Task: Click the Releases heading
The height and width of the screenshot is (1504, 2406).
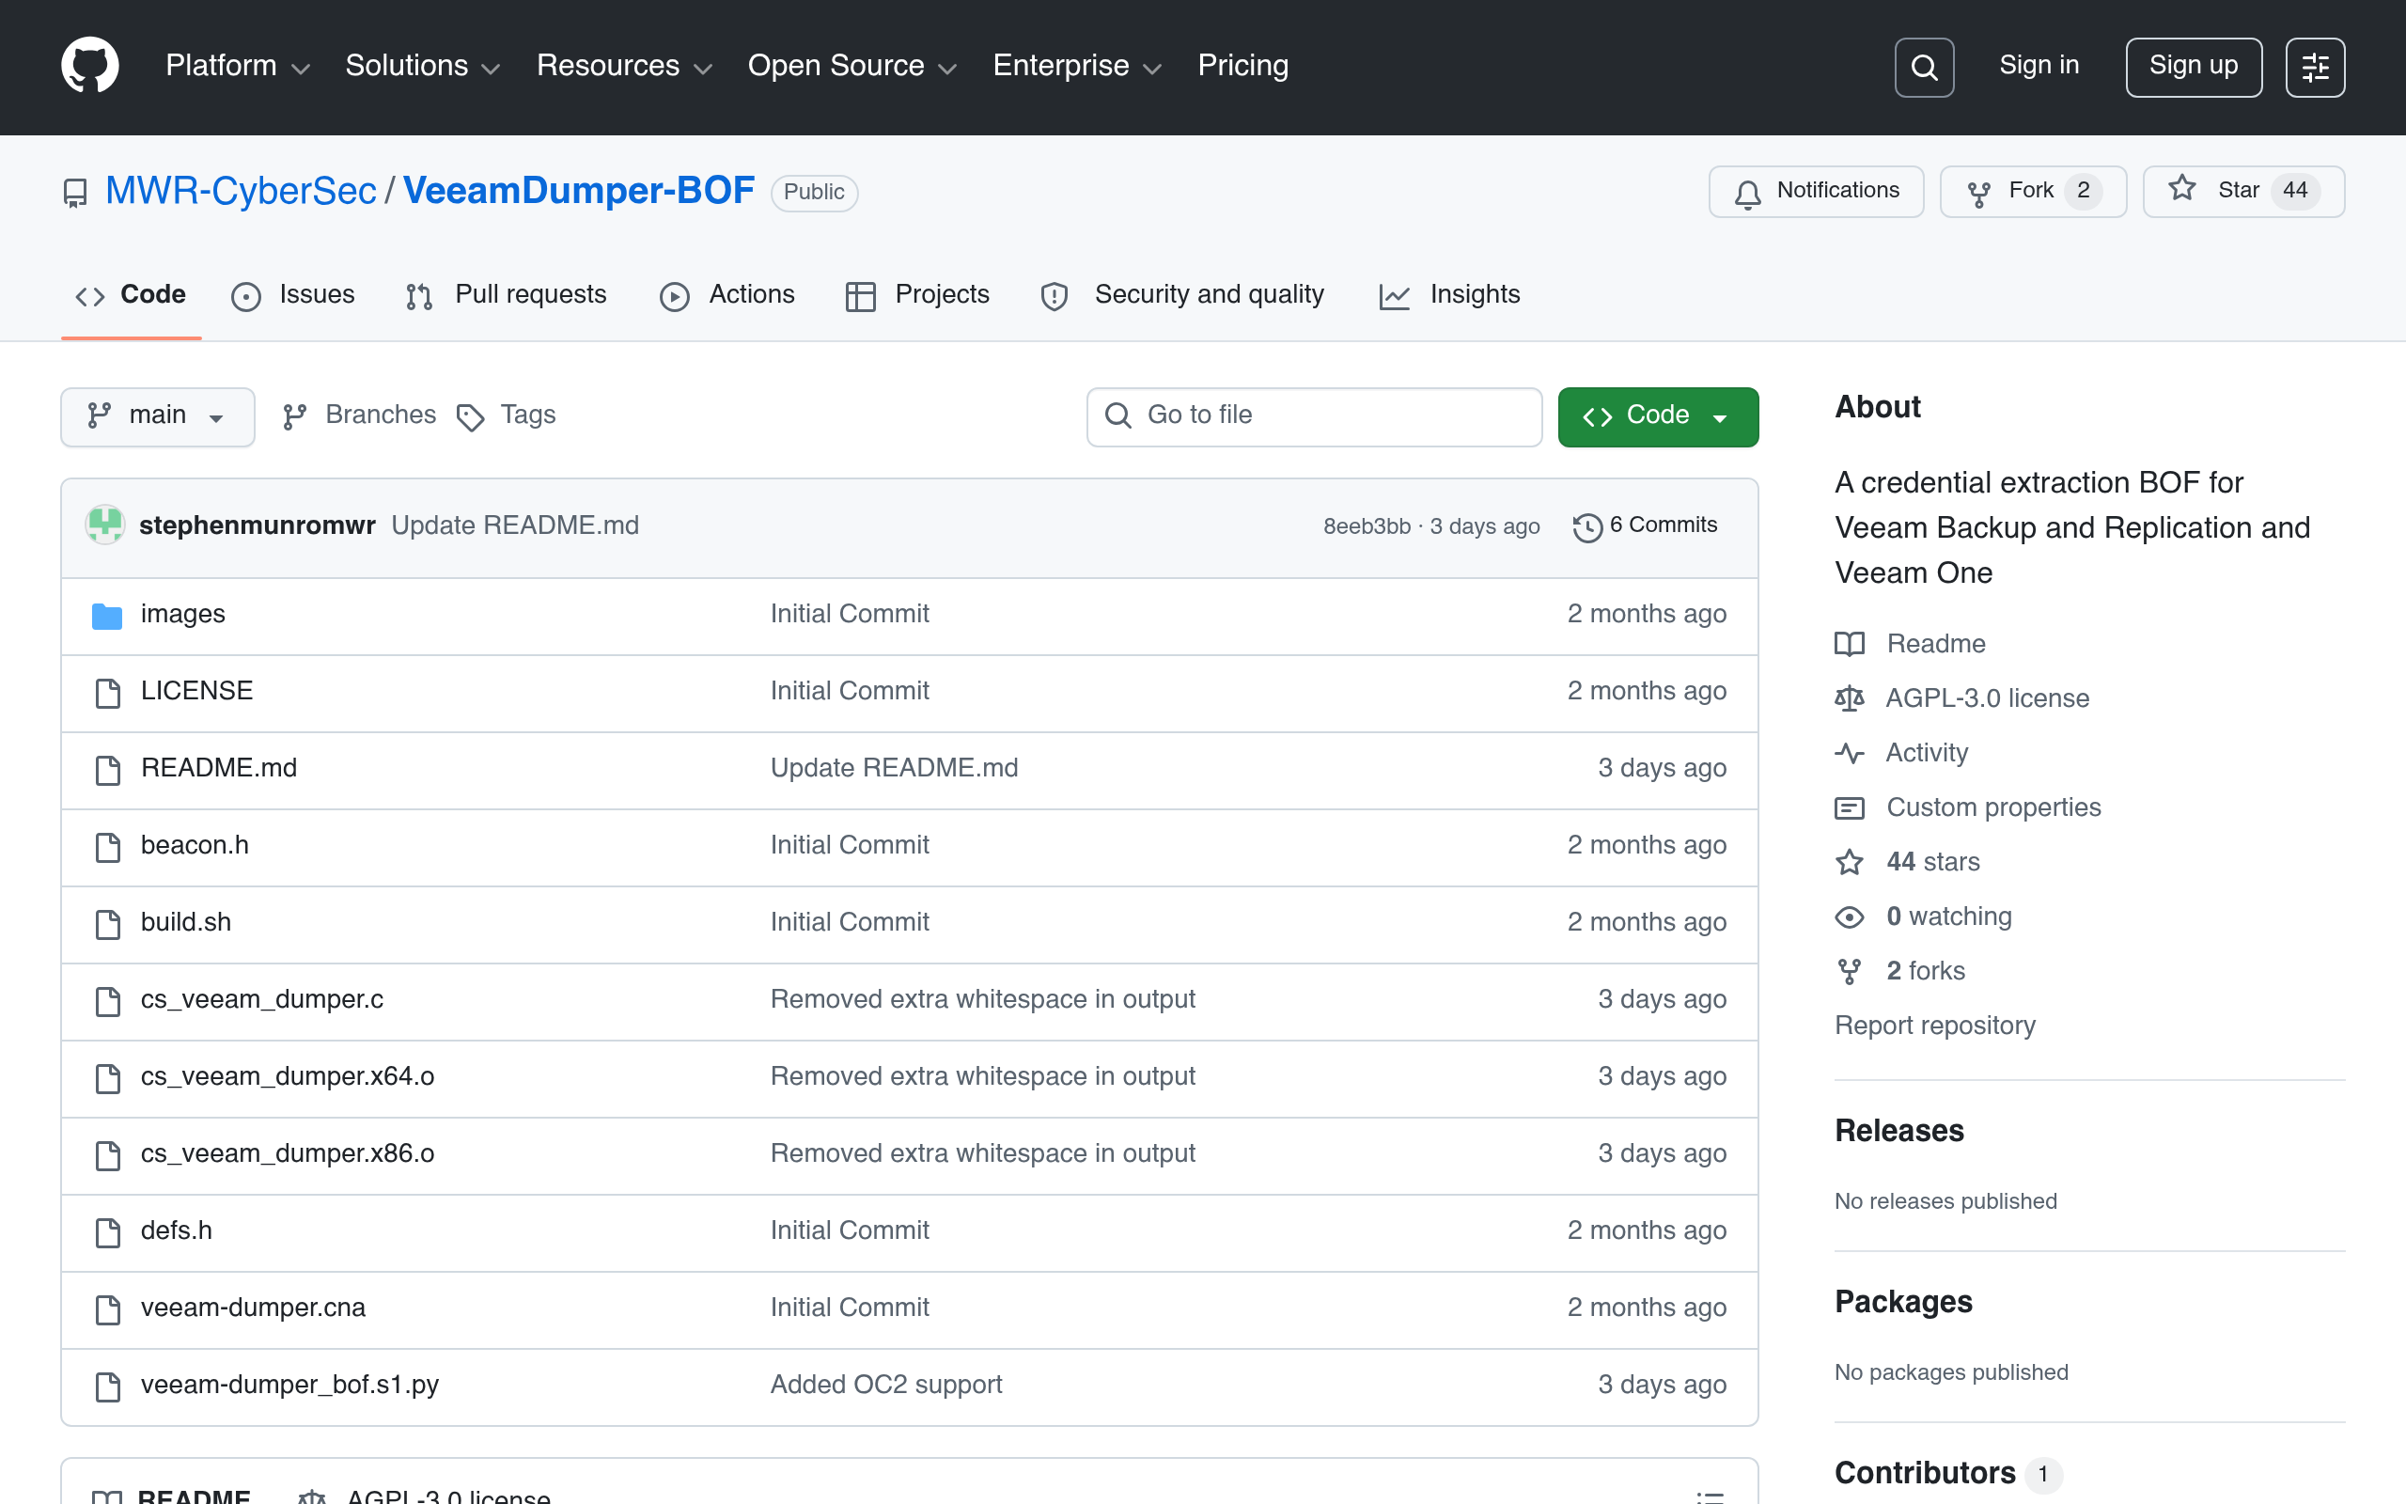Action: [x=1898, y=1131]
